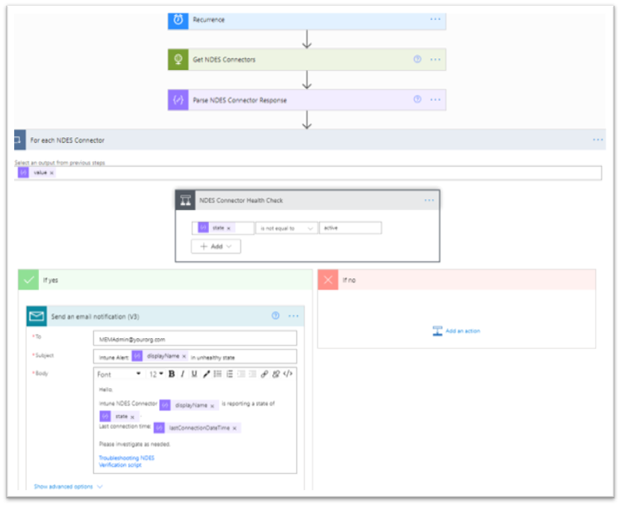
Task: Open help for Get NDES Connectors
Action: pos(417,59)
